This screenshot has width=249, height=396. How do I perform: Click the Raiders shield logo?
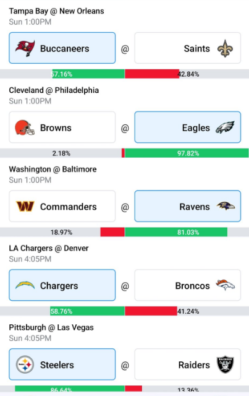[226, 364]
